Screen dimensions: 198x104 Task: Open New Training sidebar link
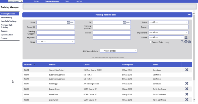(6, 18)
